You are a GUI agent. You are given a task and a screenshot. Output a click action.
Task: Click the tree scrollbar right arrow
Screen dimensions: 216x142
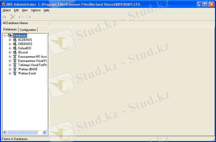coord(45,132)
